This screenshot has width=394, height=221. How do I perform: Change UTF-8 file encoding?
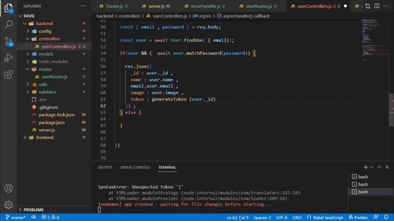[281, 217]
